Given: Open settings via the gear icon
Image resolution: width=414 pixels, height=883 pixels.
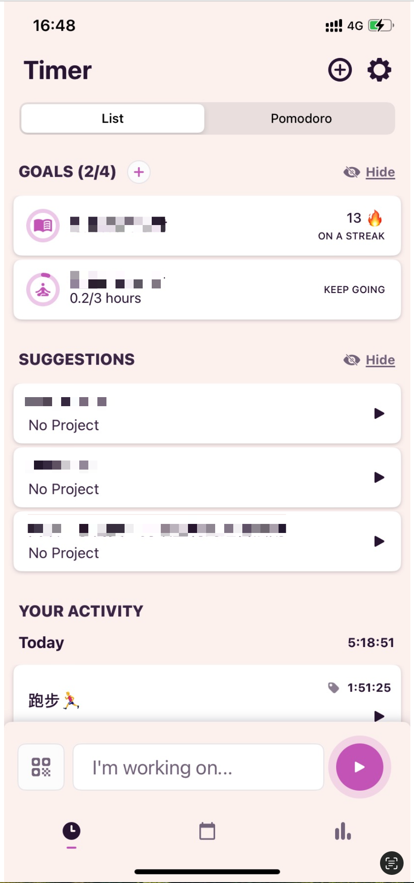Looking at the screenshot, I should pyautogui.click(x=379, y=70).
